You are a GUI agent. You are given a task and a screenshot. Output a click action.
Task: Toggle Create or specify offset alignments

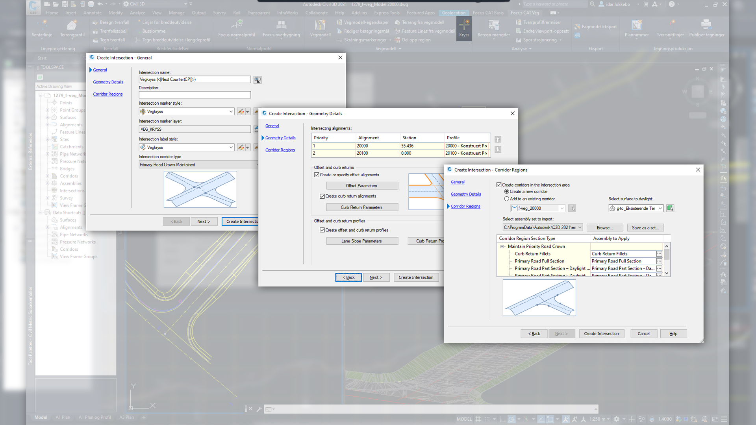pos(317,175)
